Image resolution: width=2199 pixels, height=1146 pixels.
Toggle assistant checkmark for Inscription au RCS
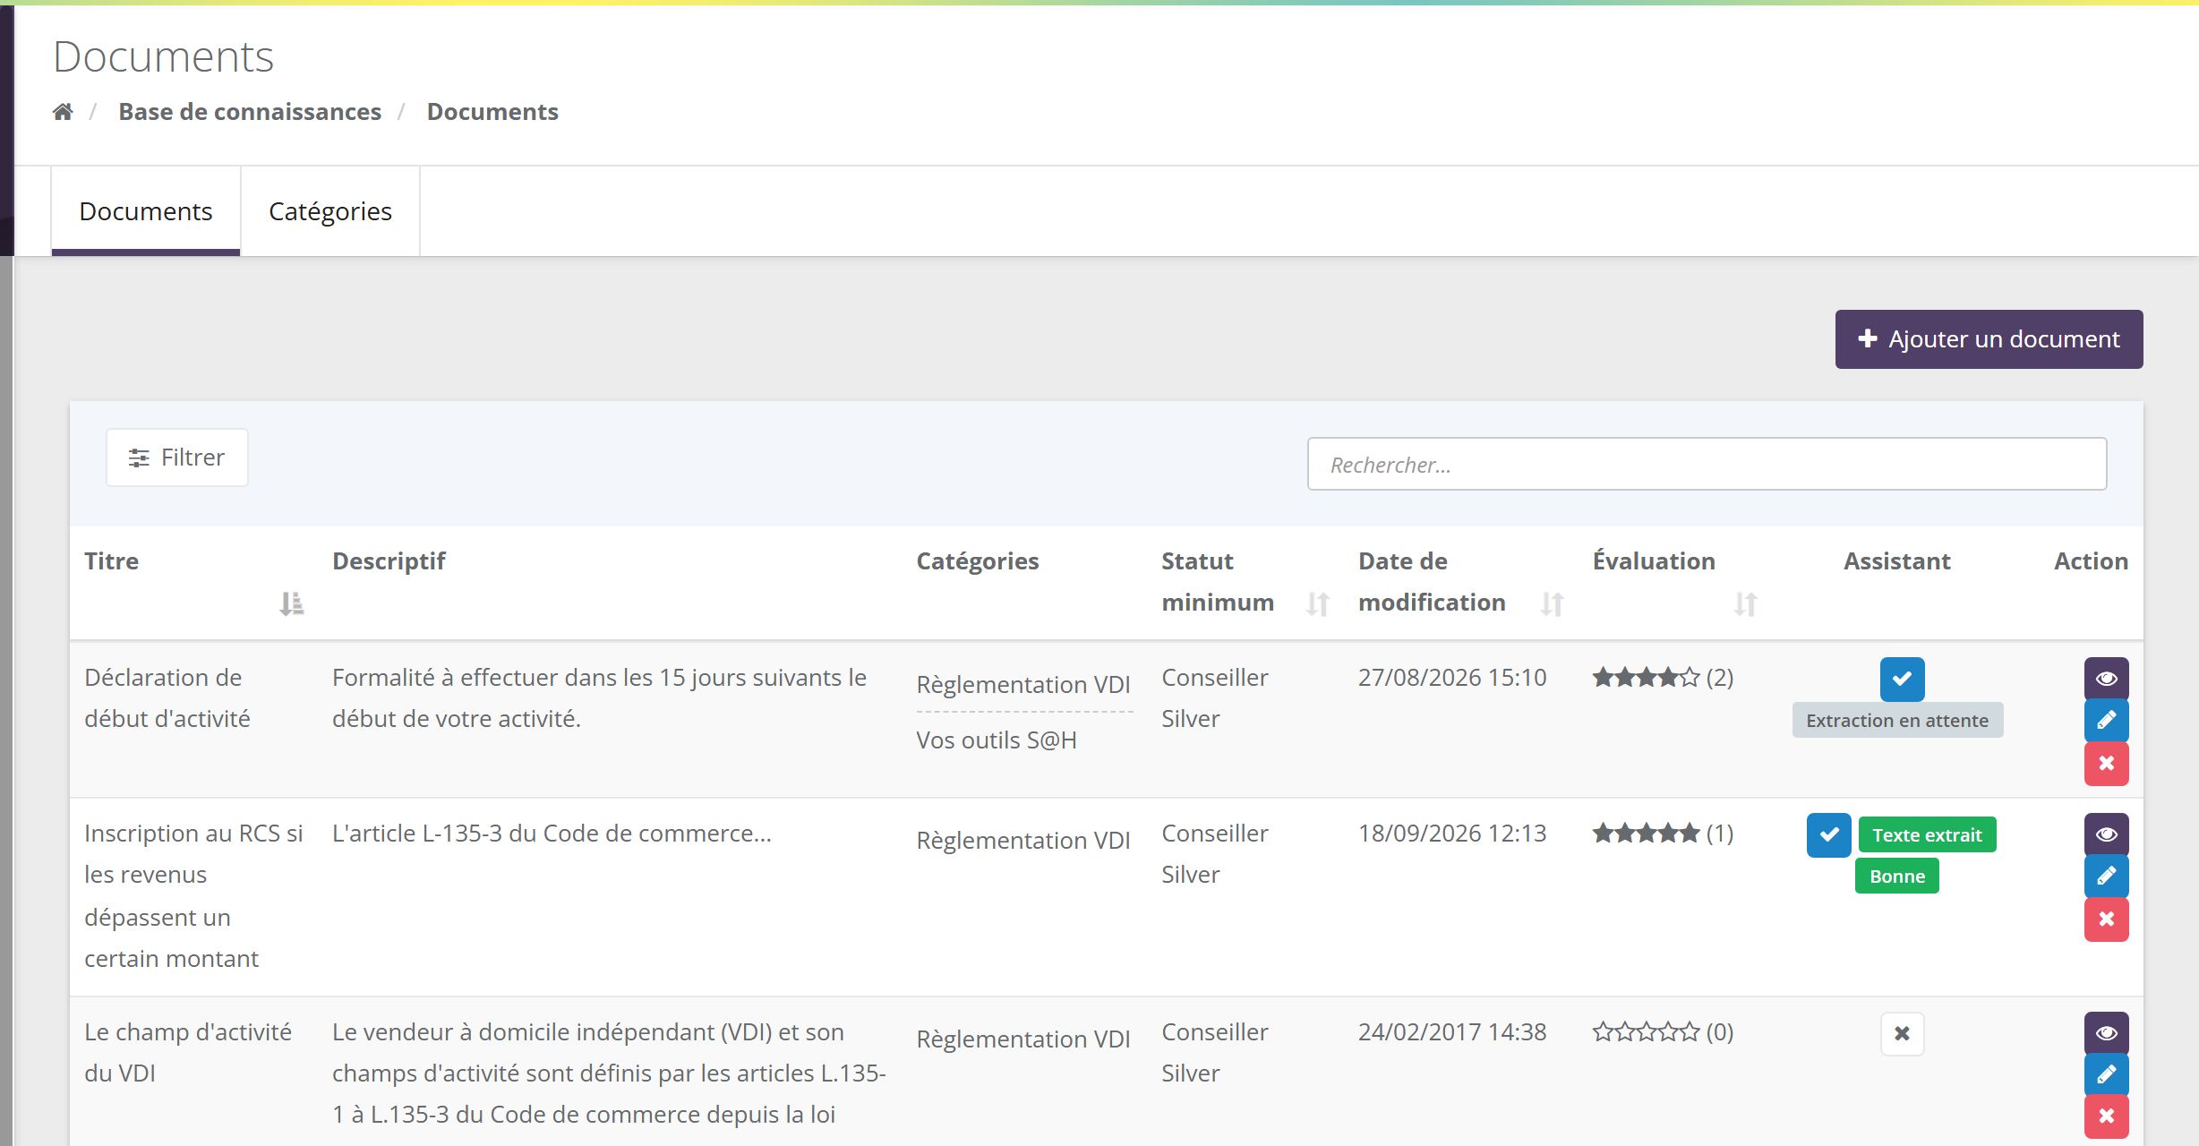tap(1828, 834)
